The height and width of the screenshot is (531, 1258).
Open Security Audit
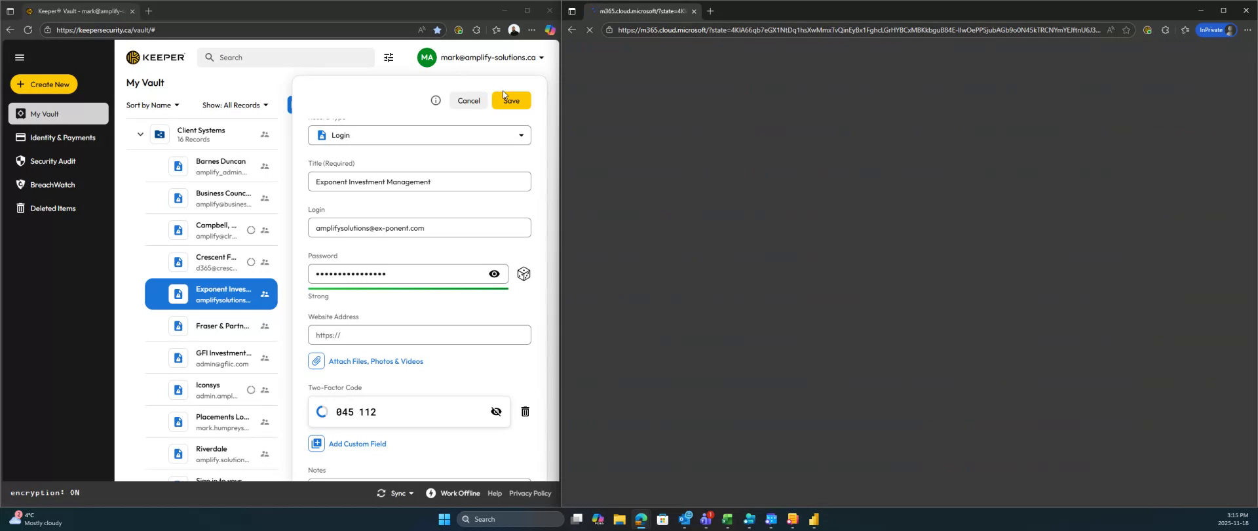pyautogui.click(x=58, y=161)
